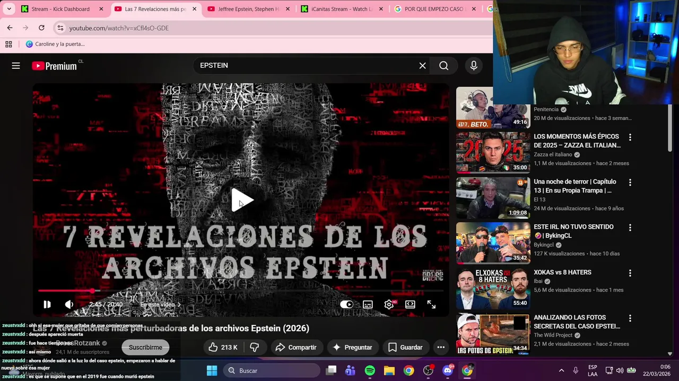Open more actions ellipsis under video
This screenshot has height=381, width=679.
coord(441,347)
